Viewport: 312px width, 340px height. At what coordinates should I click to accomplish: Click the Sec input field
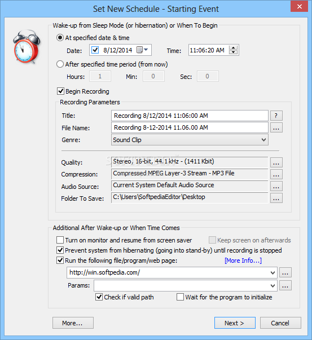(x=208, y=76)
